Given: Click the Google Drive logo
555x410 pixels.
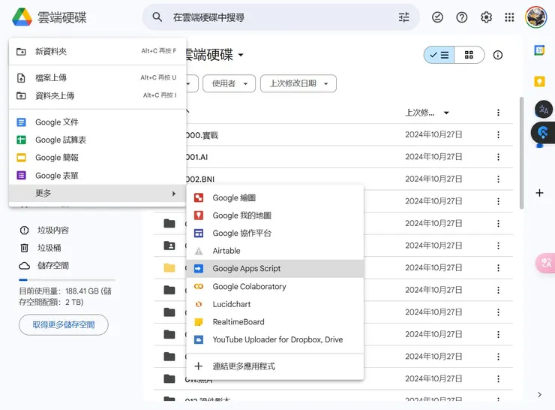Looking at the screenshot, I should pyautogui.click(x=22, y=17).
